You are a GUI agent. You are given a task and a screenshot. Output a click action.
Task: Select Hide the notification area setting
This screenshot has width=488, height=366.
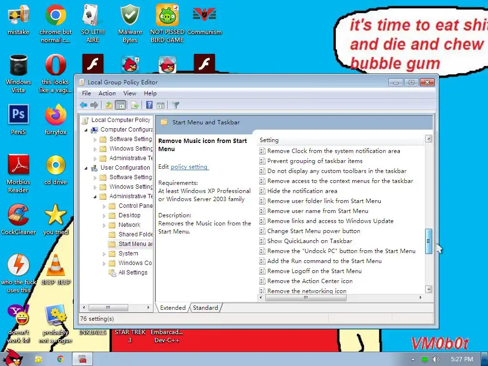[302, 191]
